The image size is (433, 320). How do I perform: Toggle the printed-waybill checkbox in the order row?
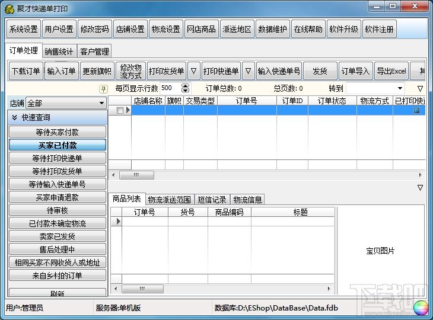click(x=416, y=110)
